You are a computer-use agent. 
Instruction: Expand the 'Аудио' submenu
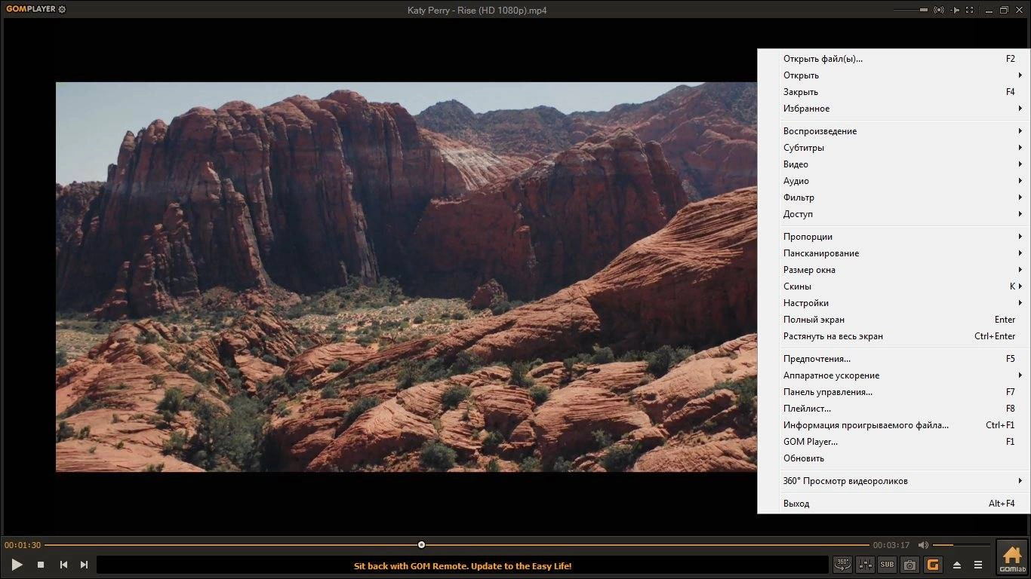(x=894, y=180)
